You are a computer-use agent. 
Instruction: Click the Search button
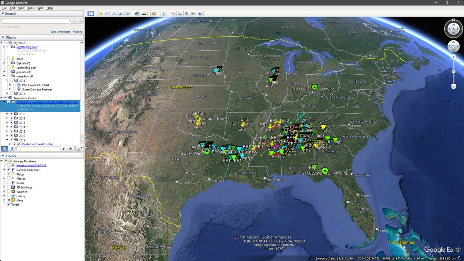click(x=77, y=21)
